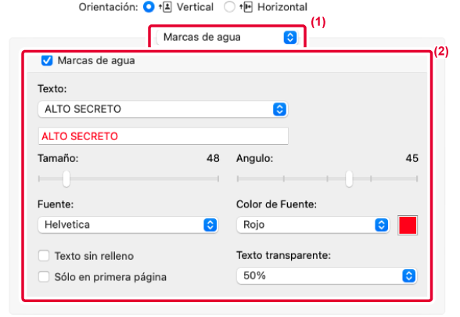Image resolution: width=460 pixels, height=317 pixels.
Task: Click the red font color swatch
Action: tap(408, 225)
